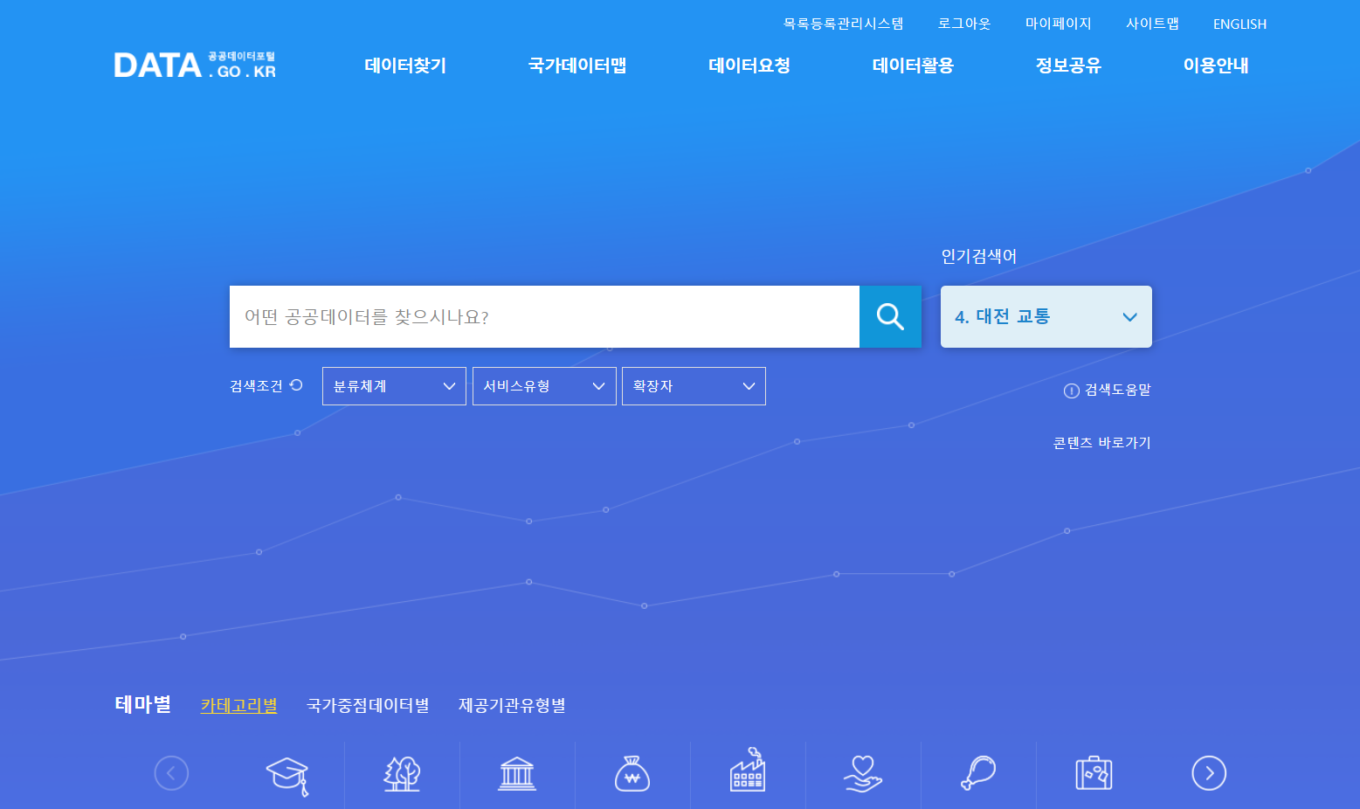The height and width of the screenshot is (809, 1360).
Task: Focus the public data search input field
Action: point(544,316)
